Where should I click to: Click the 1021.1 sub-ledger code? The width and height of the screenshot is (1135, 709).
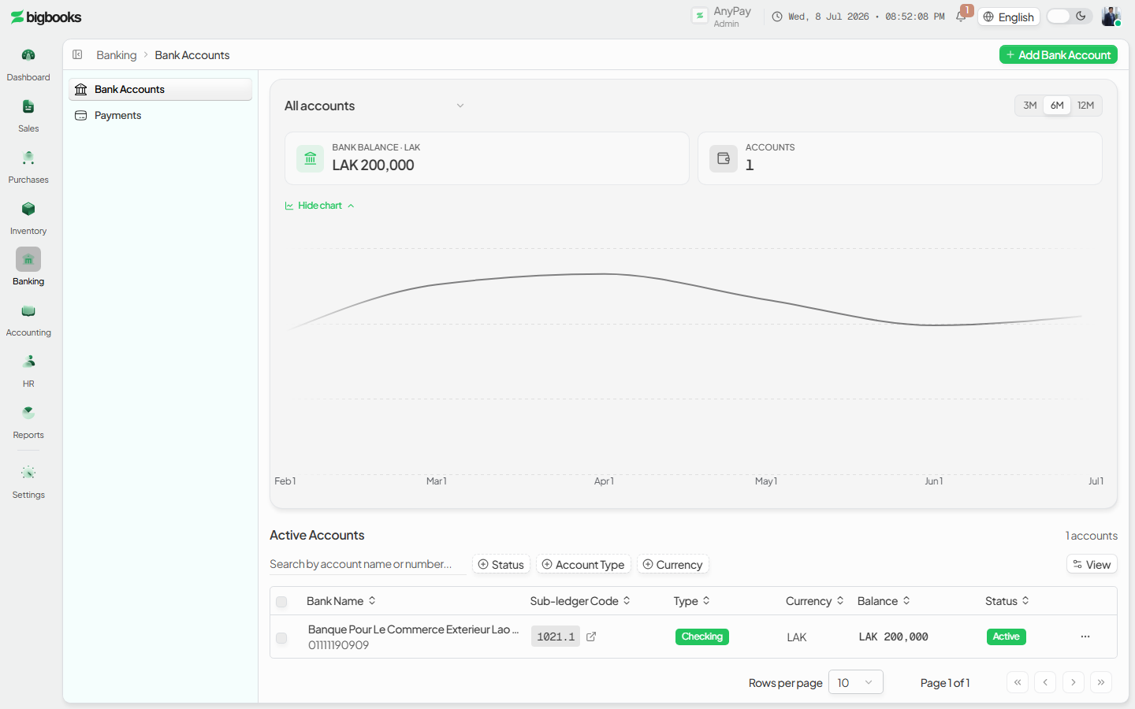point(556,637)
